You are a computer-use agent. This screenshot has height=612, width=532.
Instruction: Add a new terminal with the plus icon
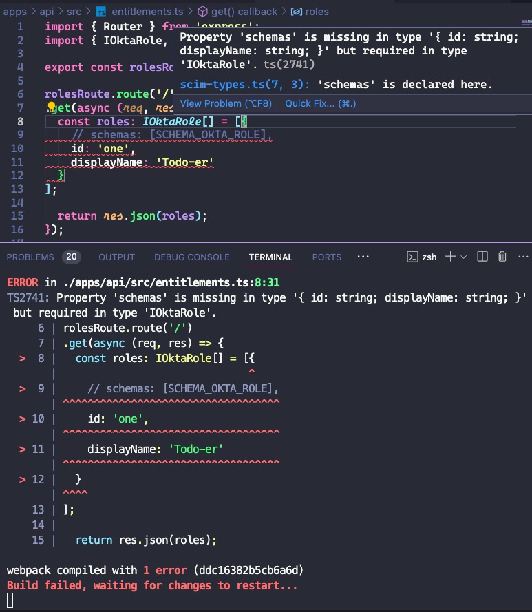click(450, 256)
